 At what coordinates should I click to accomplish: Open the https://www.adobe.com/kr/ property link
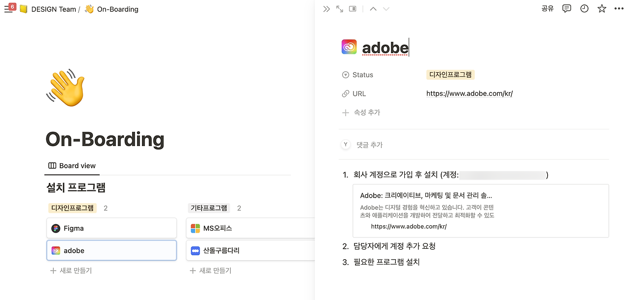(469, 93)
